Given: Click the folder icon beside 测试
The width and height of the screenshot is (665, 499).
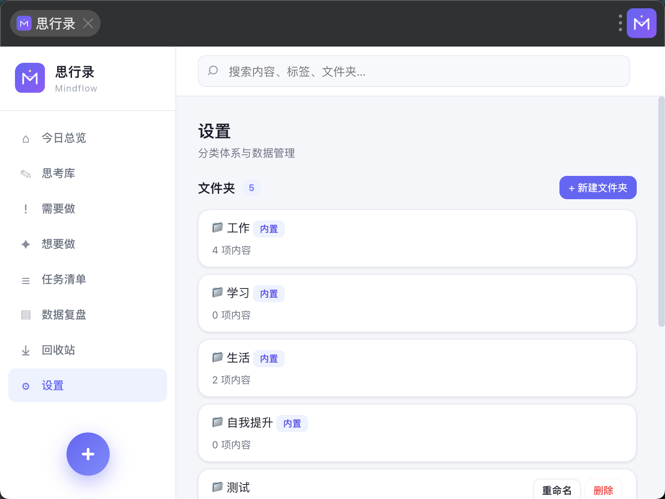Looking at the screenshot, I should click(x=218, y=487).
